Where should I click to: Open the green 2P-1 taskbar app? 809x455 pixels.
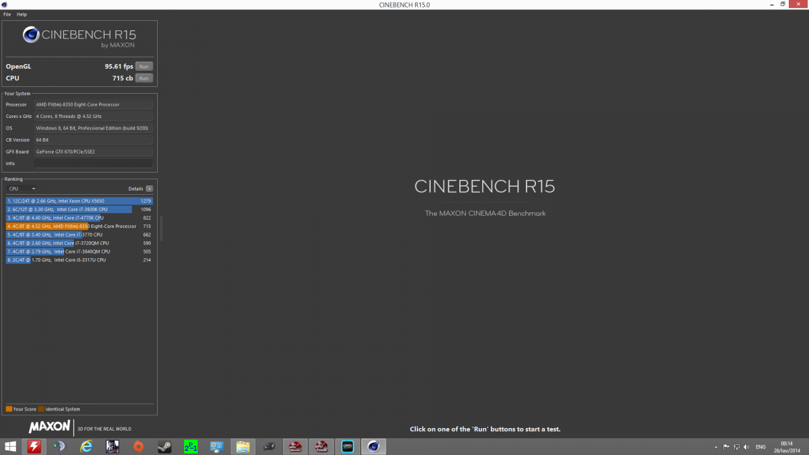click(191, 446)
